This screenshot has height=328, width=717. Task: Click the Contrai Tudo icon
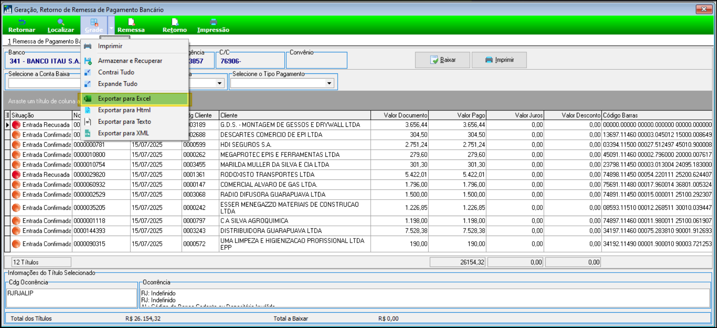point(88,72)
